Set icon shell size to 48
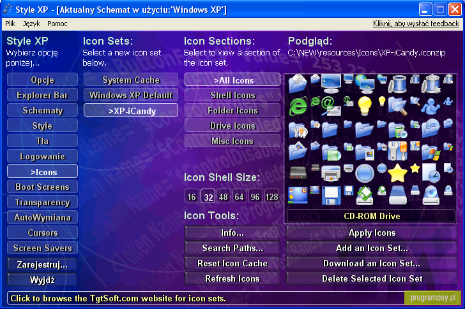Viewport: 465px width, 309px height. coord(224,197)
